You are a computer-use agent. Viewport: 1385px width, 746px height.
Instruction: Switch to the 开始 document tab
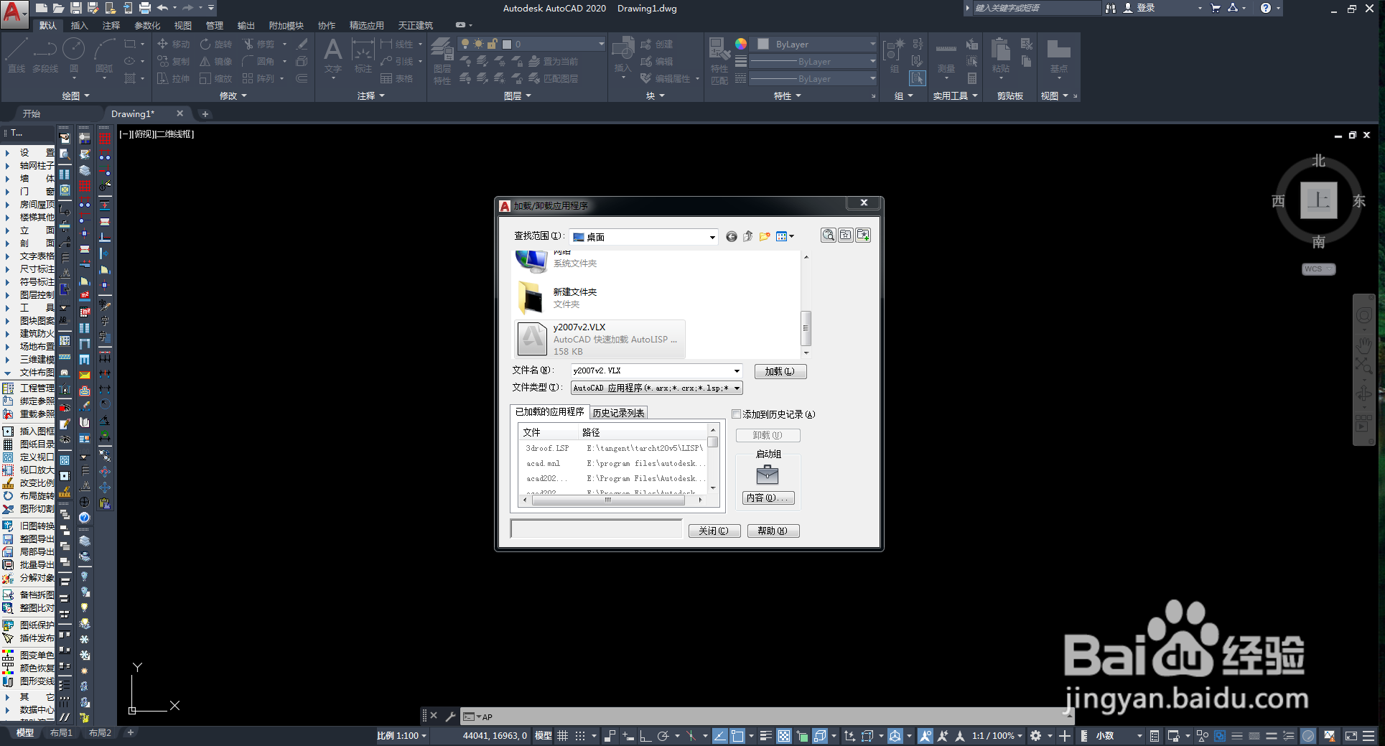32,113
